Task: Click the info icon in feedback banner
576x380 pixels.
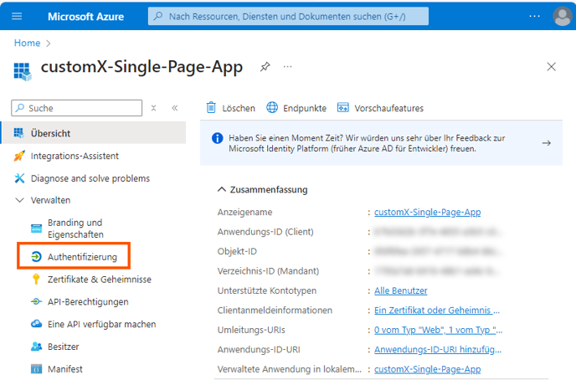Action: pyautogui.click(x=217, y=138)
